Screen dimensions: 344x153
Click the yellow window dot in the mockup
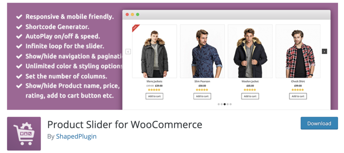click(132, 15)
